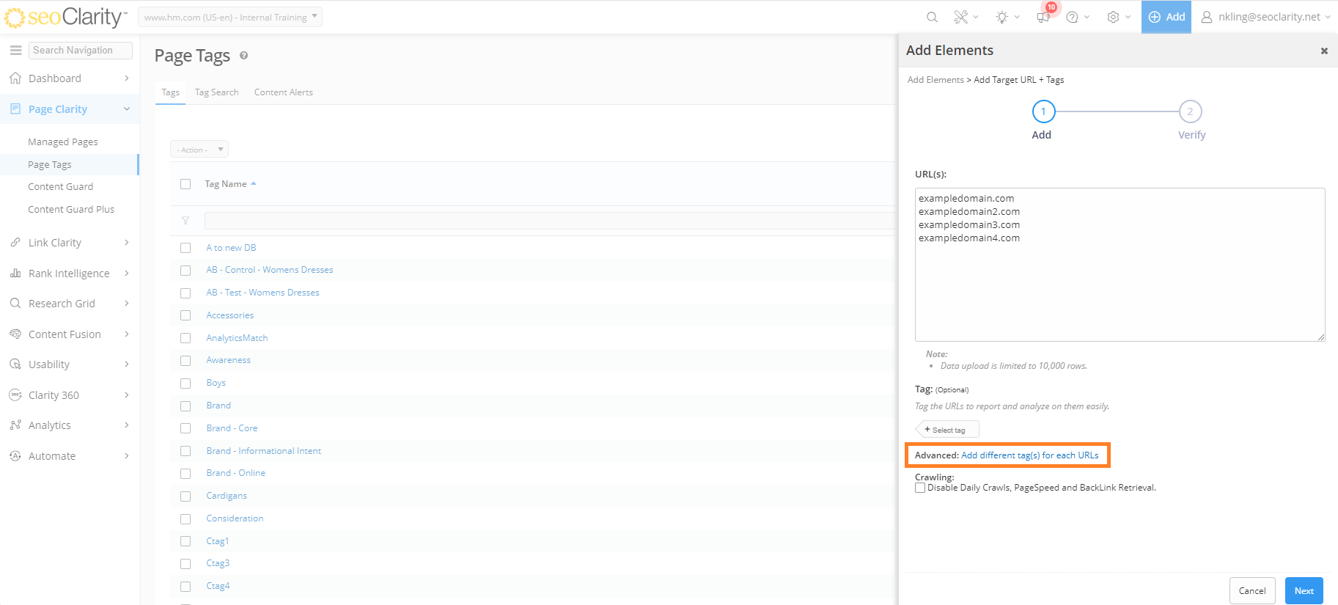This screenshot has height=605, width=1338.
Task: Expand the Rank Intelligence menu
Action: tap(69, 274)
